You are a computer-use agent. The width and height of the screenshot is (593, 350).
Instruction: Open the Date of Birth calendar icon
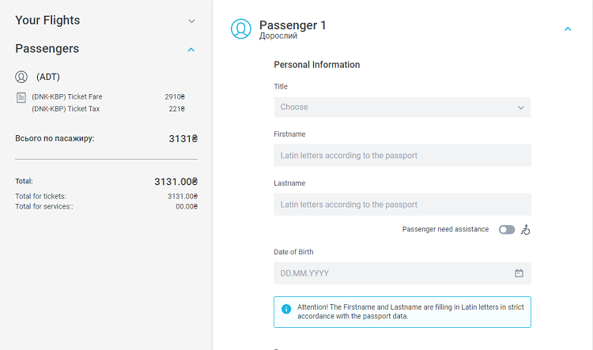(519, 273)
